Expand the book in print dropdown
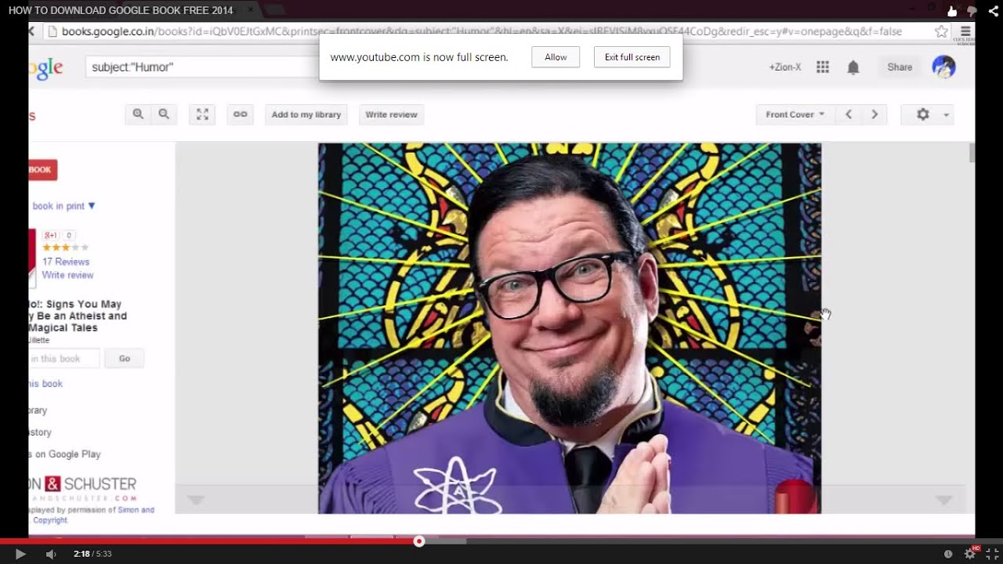 click(63, 206)
